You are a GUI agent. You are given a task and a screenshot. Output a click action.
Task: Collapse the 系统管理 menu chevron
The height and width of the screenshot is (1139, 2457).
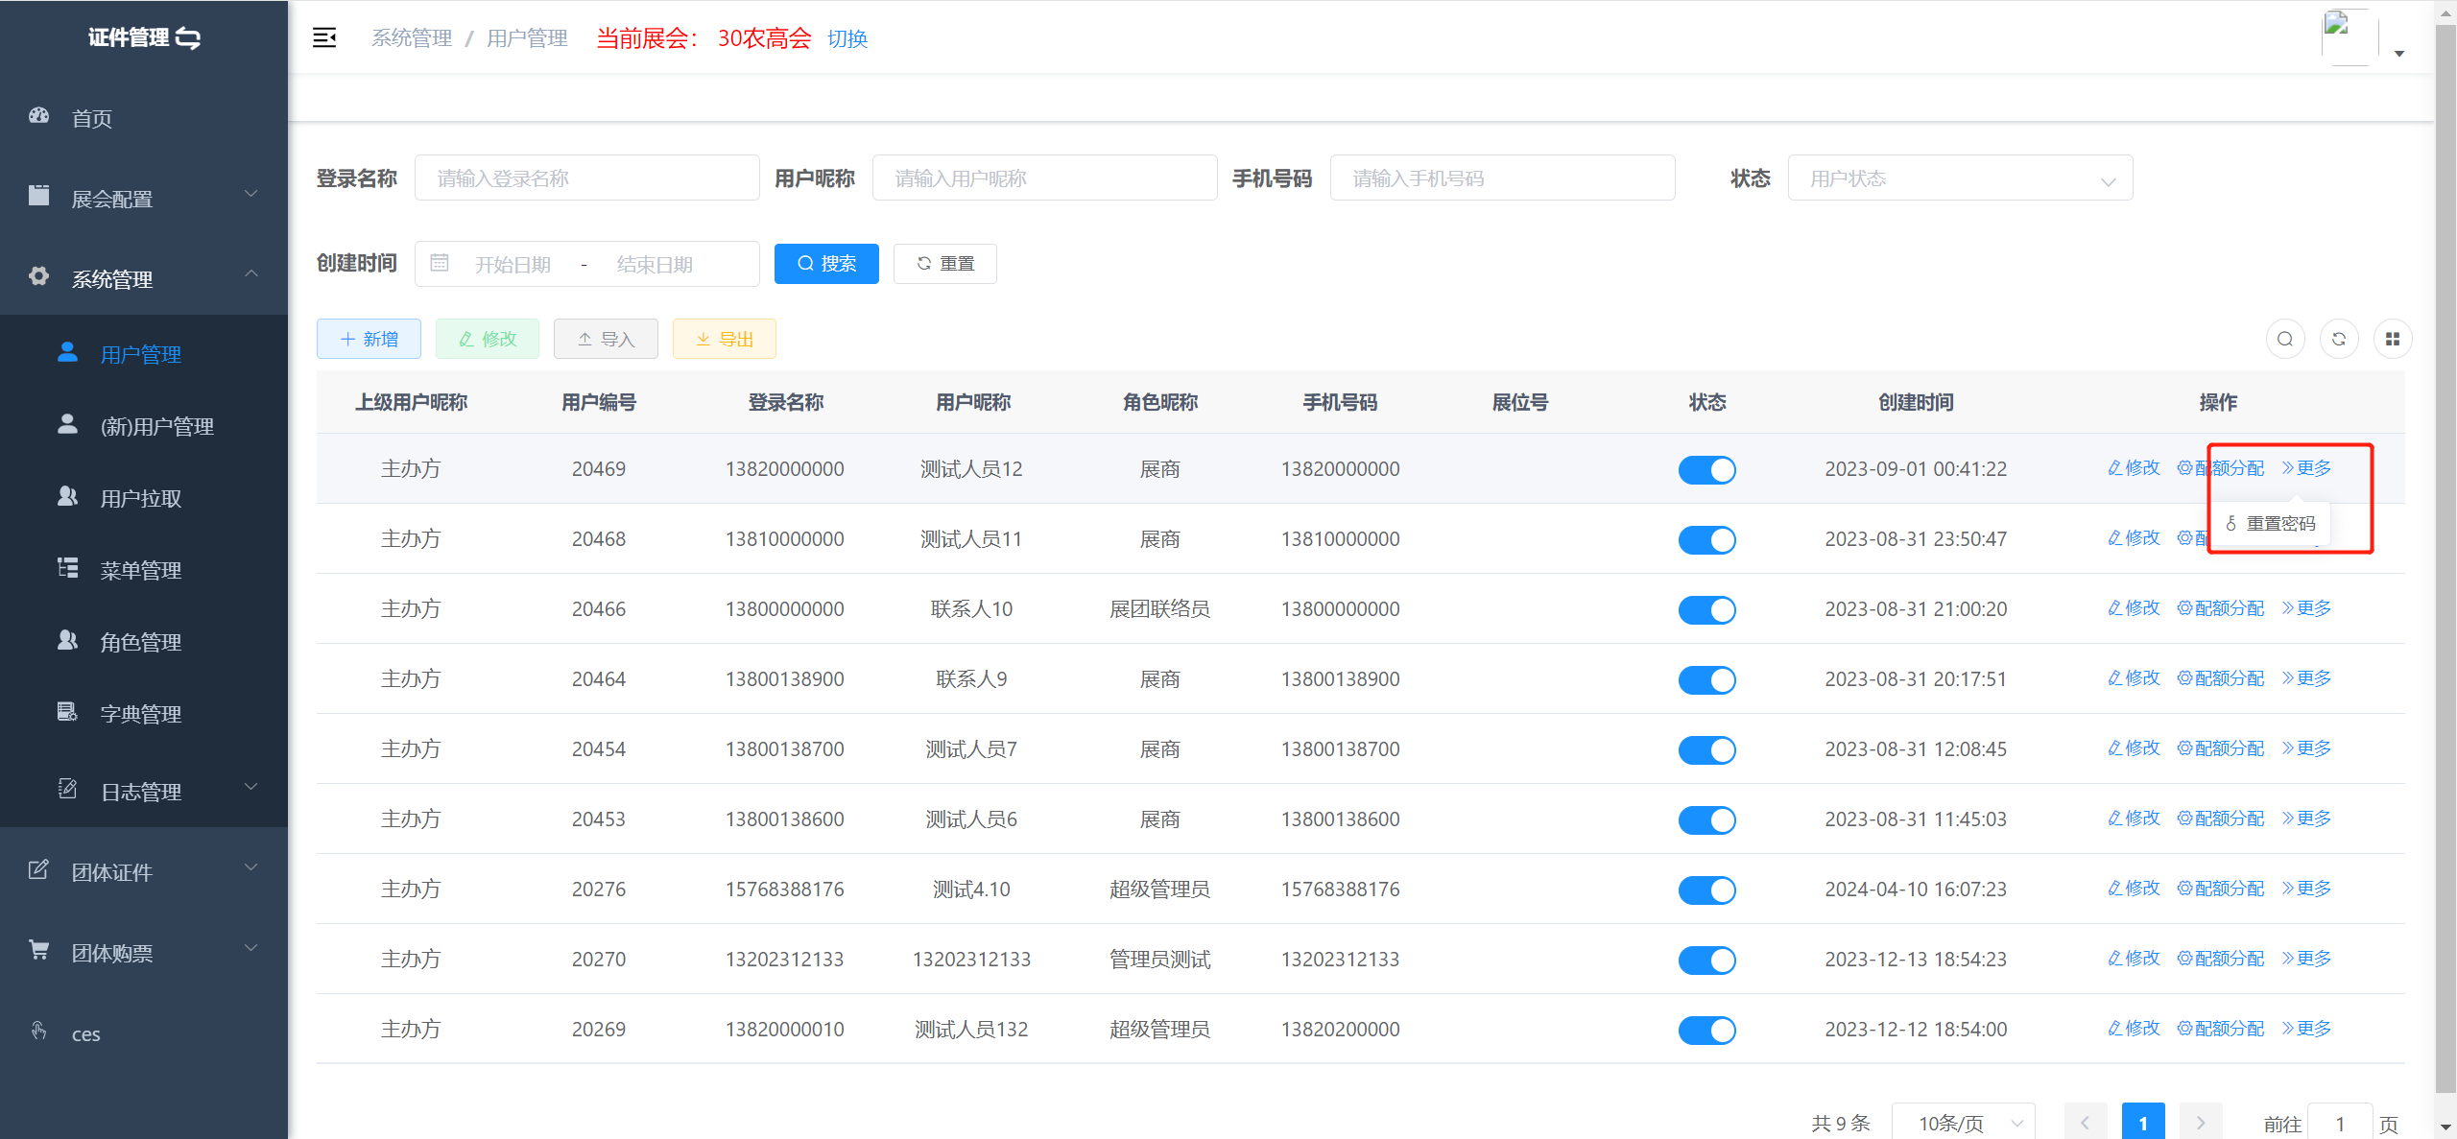click(x=251, y=274)
